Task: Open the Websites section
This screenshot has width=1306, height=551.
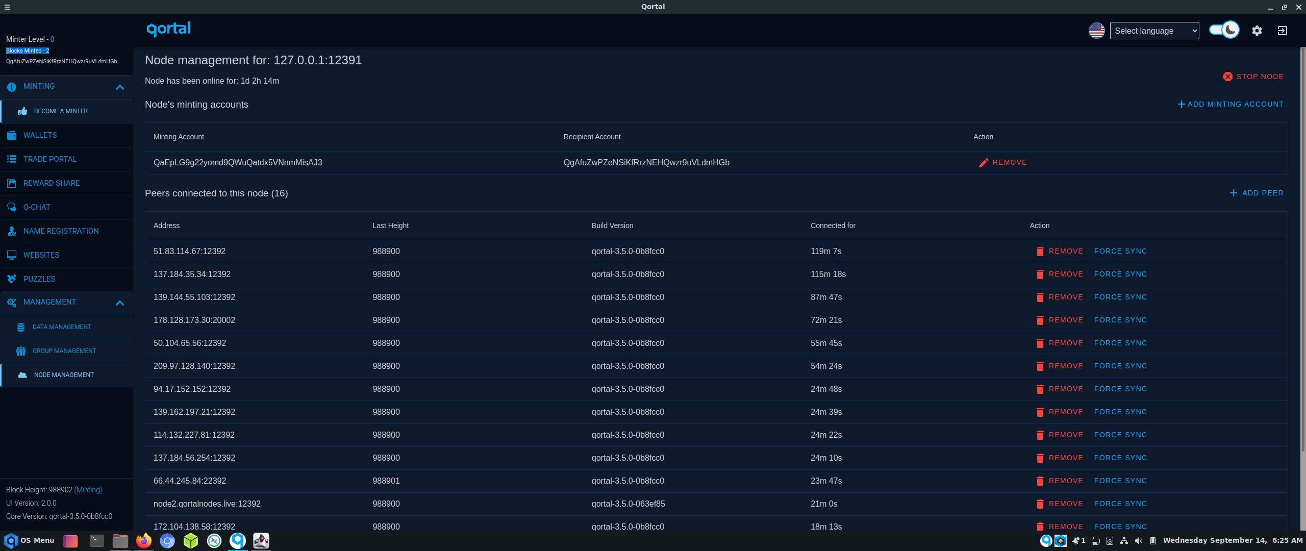Action: [x=66, y=255]
